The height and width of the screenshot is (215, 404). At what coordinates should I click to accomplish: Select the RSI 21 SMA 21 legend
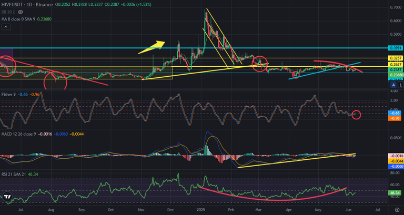(14, 175)
